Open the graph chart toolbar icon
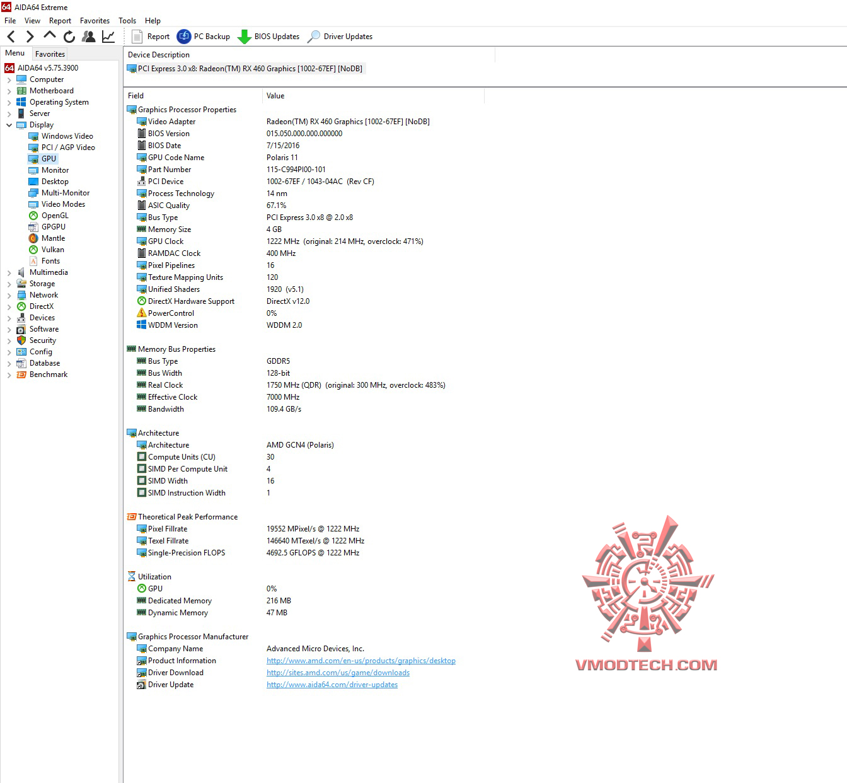847x783 pixels. (108, 37)
